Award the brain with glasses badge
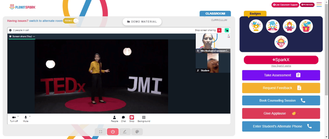Screen dimensions: 329x139 tap(281, 42)
